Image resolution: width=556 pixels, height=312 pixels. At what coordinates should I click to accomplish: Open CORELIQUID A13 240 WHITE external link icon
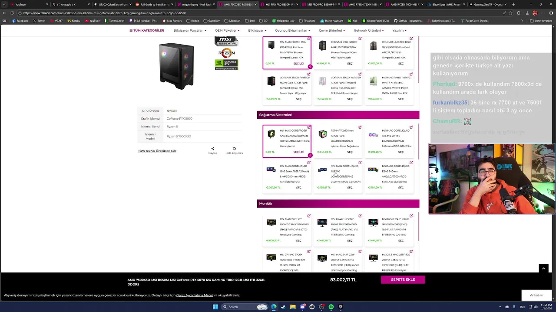(x=411, y=127)
